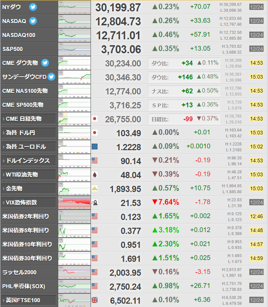Open the NASDAQ100 mini chart

click(x=74, y=35)
